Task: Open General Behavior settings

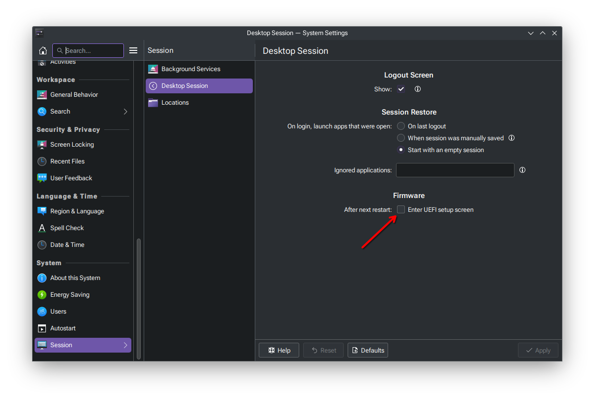Action: pos(74,95)
